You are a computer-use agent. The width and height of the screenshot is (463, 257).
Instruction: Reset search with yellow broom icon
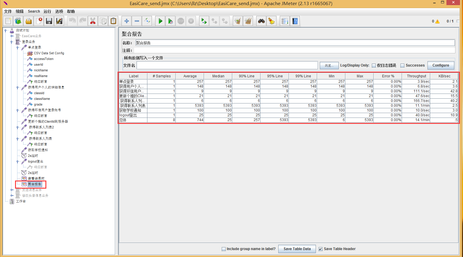pos(272,21)
